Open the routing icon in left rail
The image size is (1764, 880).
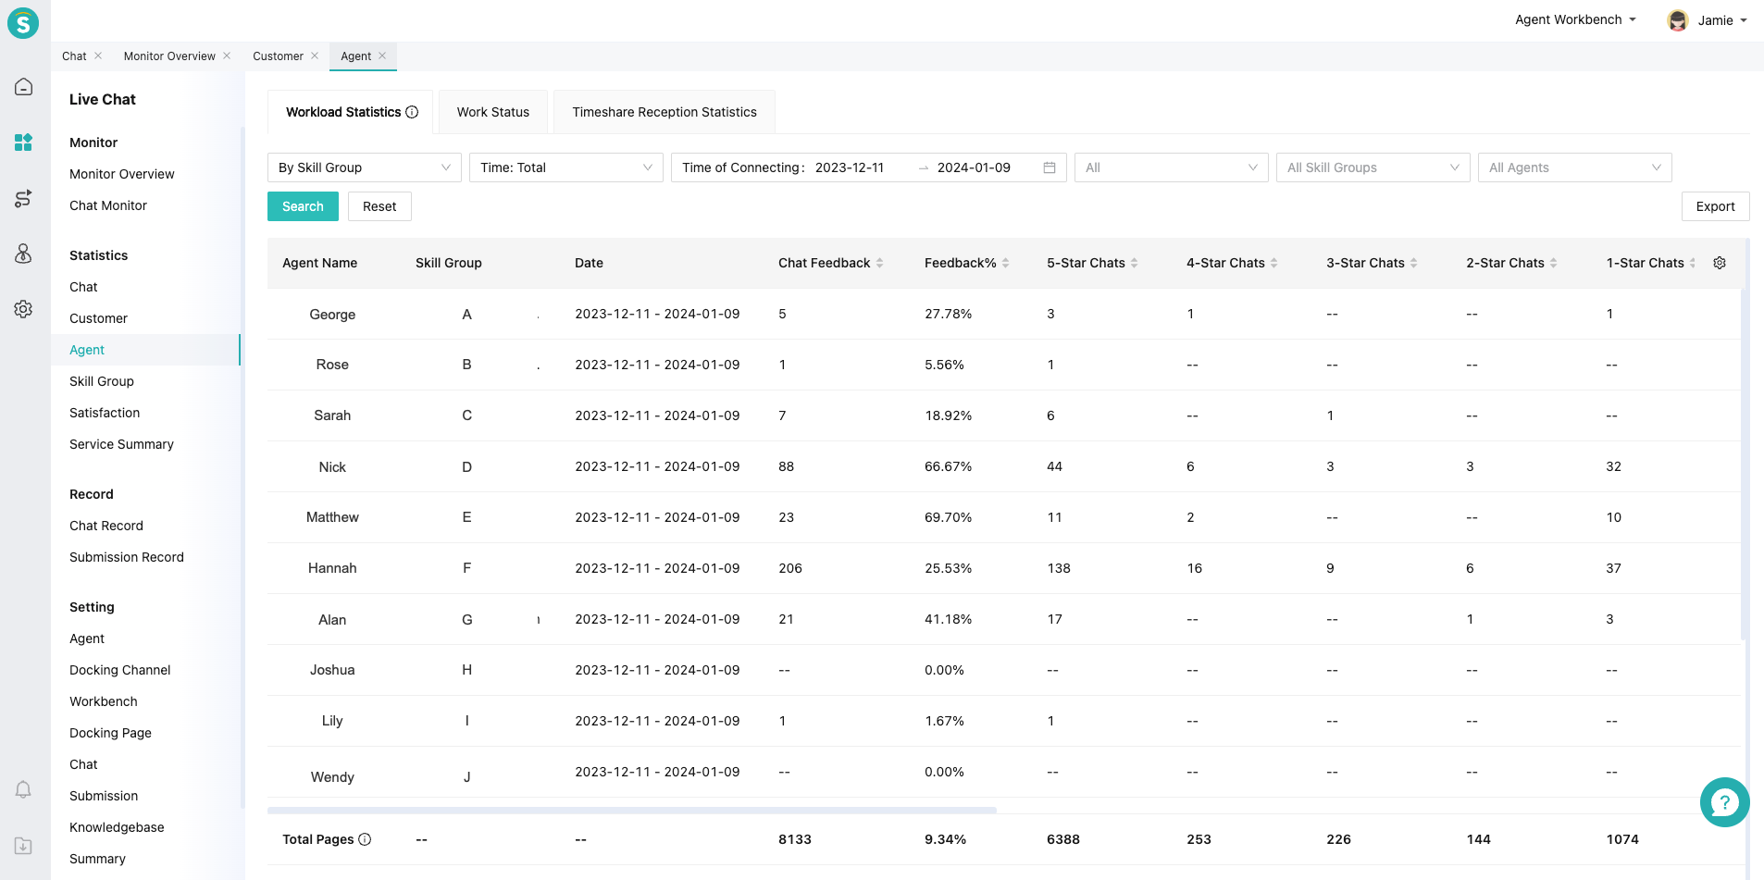24,198
